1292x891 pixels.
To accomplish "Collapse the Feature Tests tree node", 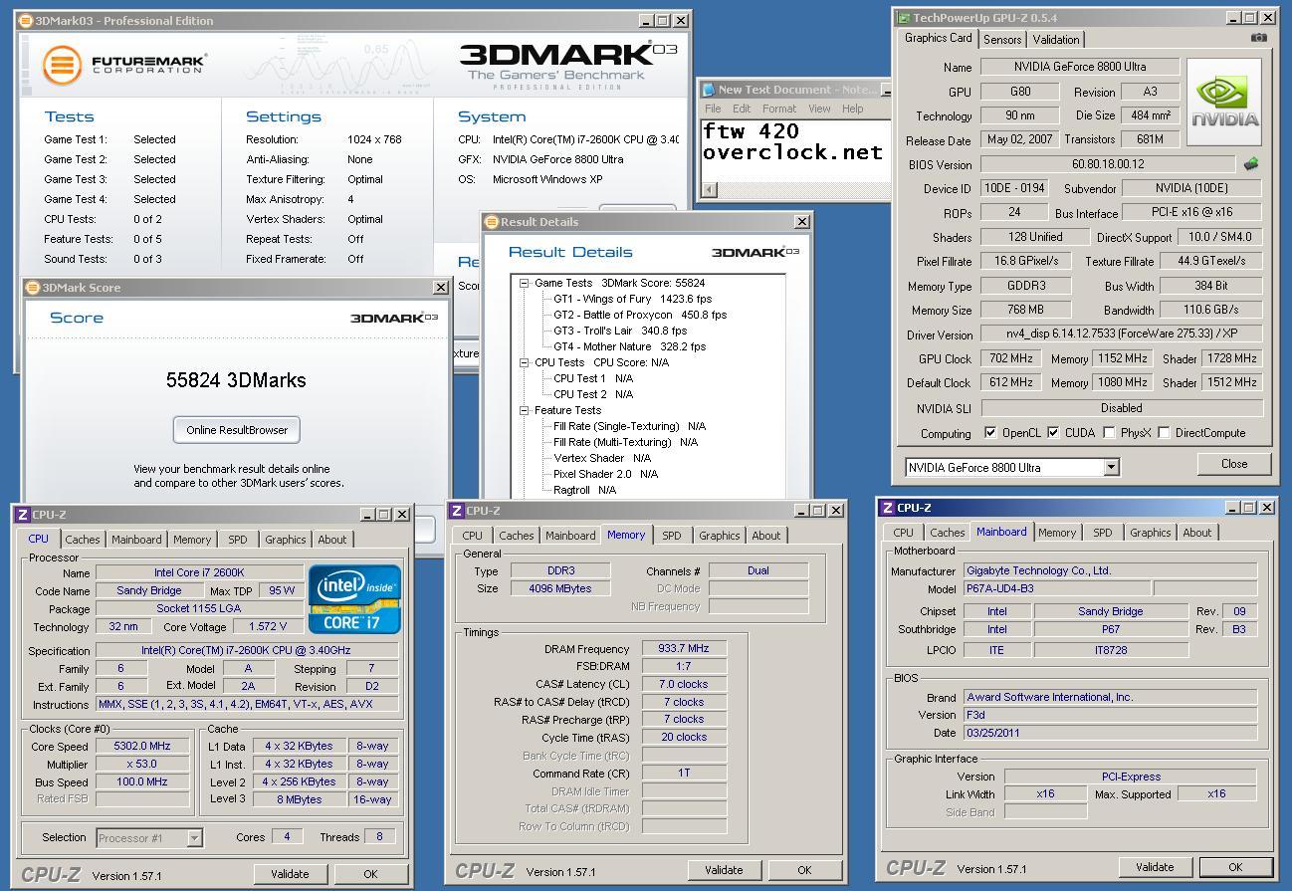I will (524, 410).
